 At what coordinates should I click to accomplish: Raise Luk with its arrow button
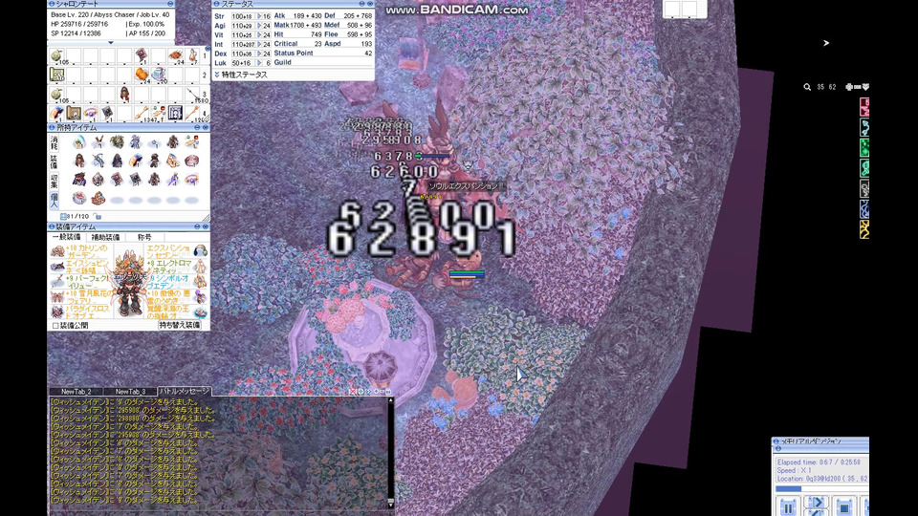click(259, 63)
